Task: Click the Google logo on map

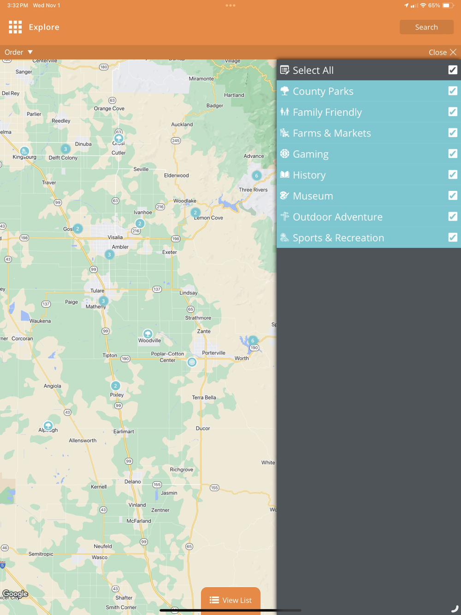Action: click(x=15, y=594)
